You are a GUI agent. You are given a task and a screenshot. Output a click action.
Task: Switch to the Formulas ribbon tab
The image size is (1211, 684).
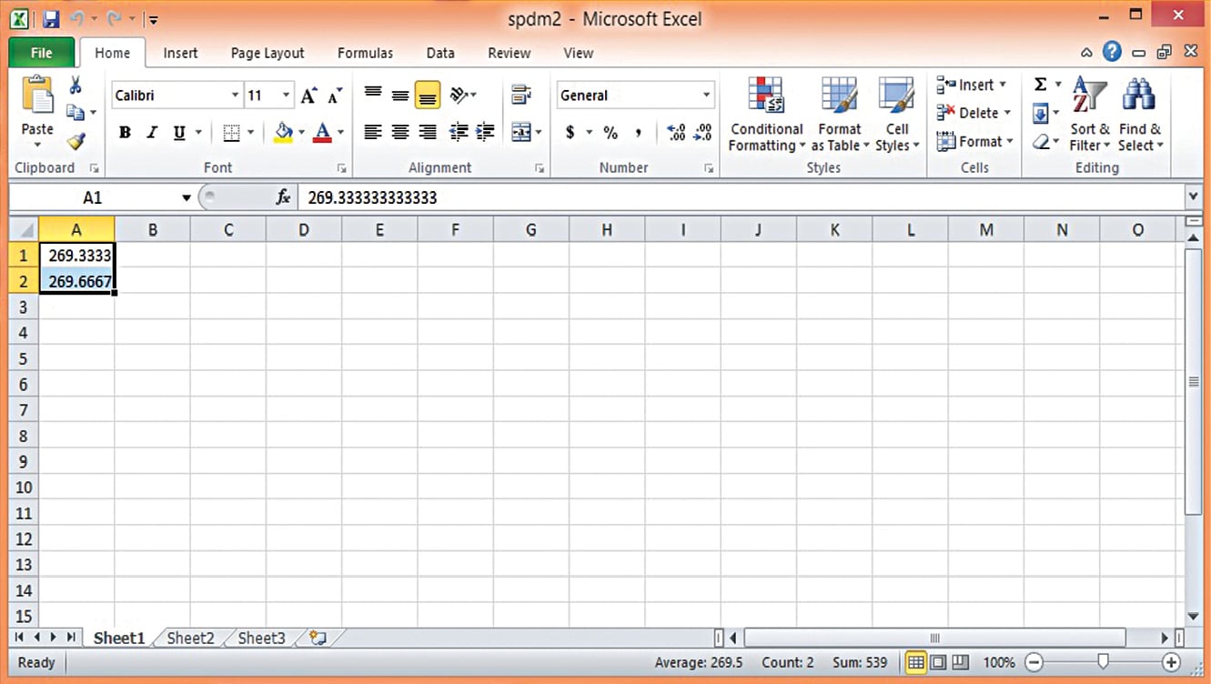[x=365, y=53]
